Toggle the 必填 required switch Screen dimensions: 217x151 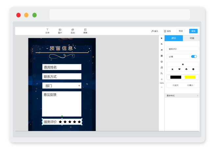[194, 56]
